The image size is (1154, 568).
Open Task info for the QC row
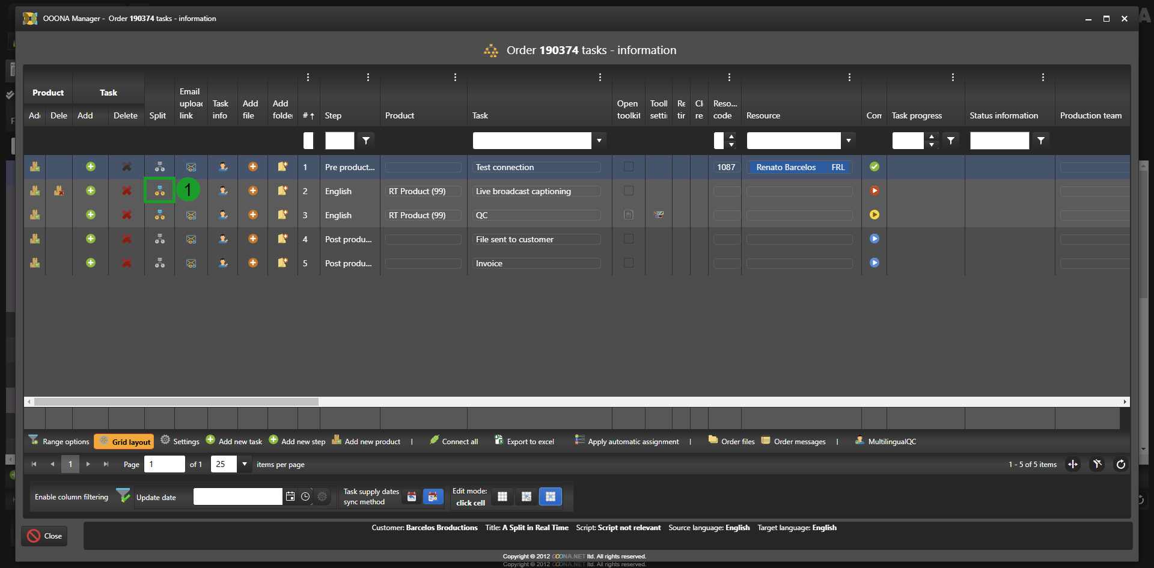pos(223,215)
